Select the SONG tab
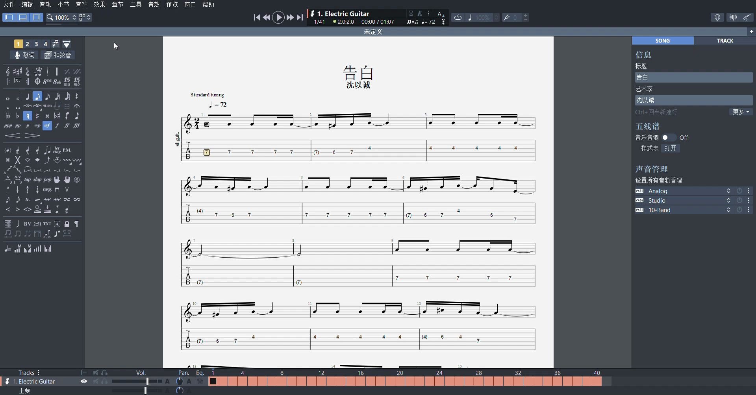Screen dimensions: 756x395 point(663,41)
